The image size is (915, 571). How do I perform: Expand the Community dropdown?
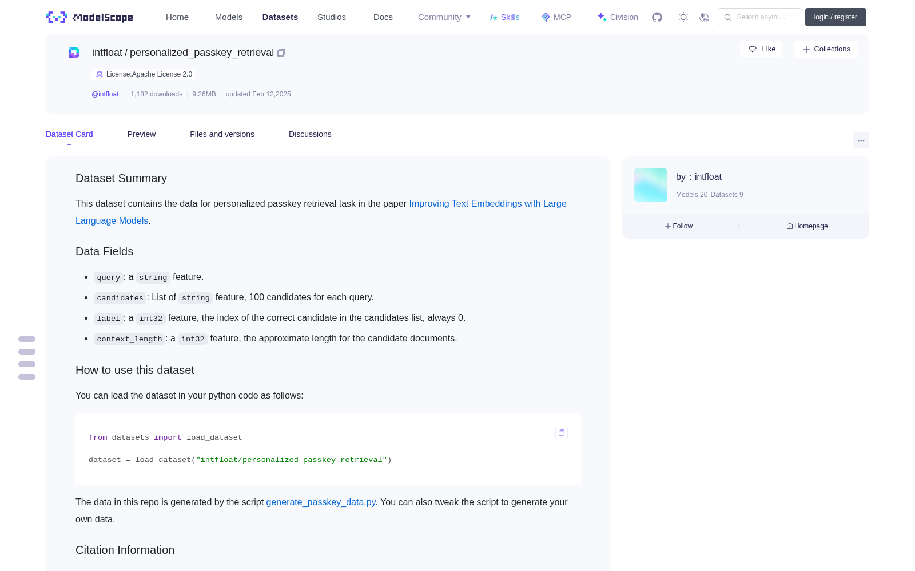pyautogui.click(x=444, y=17)
